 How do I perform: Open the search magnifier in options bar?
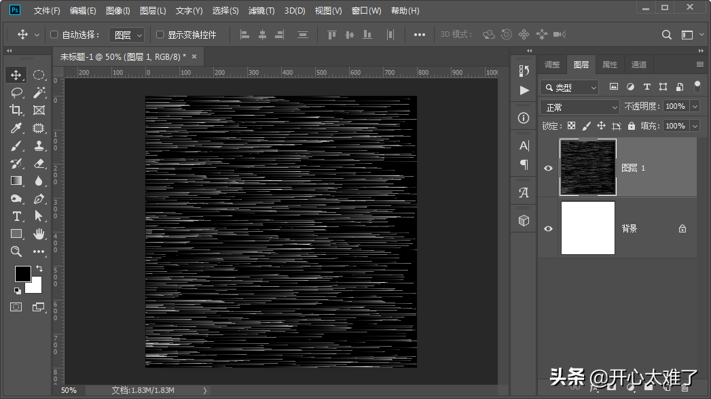(667, 35)
